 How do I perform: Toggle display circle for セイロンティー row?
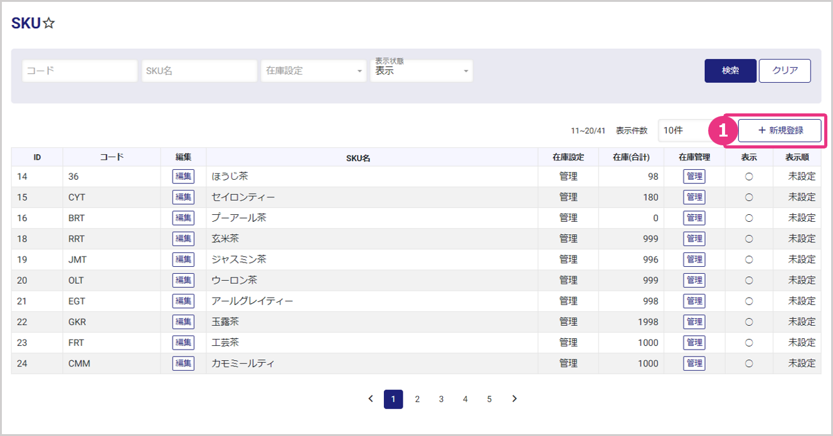(x=749, y=197)
